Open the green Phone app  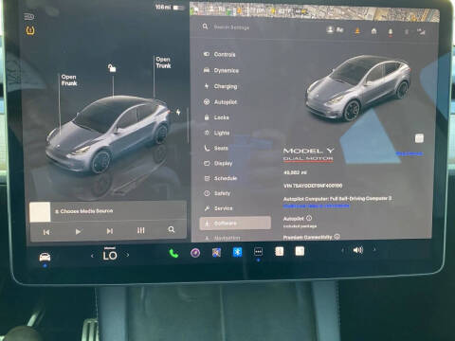pyautogui.click(x=173, y=253)
